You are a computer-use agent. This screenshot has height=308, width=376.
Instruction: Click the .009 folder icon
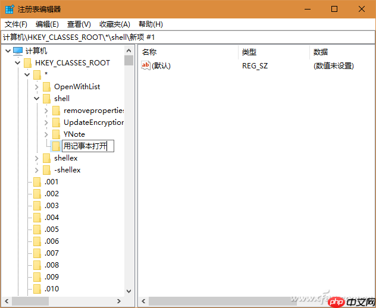tap(37, 277)
